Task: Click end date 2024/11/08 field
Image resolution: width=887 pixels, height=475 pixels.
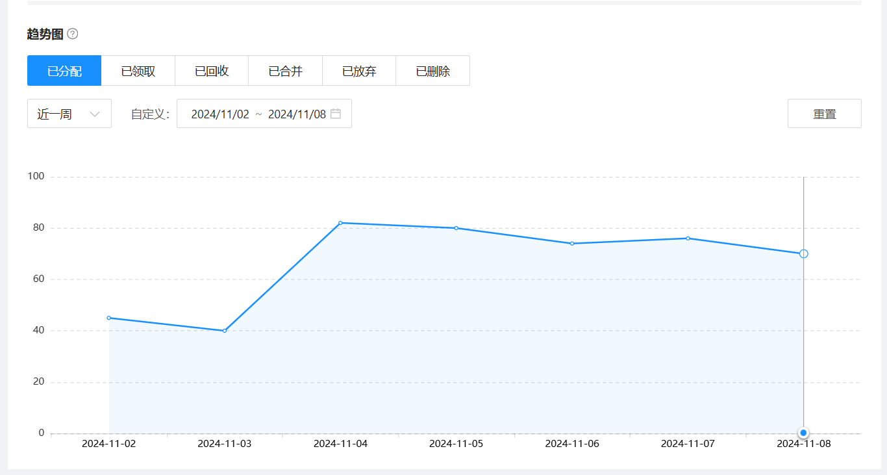Action: click(x=297, y=114)
